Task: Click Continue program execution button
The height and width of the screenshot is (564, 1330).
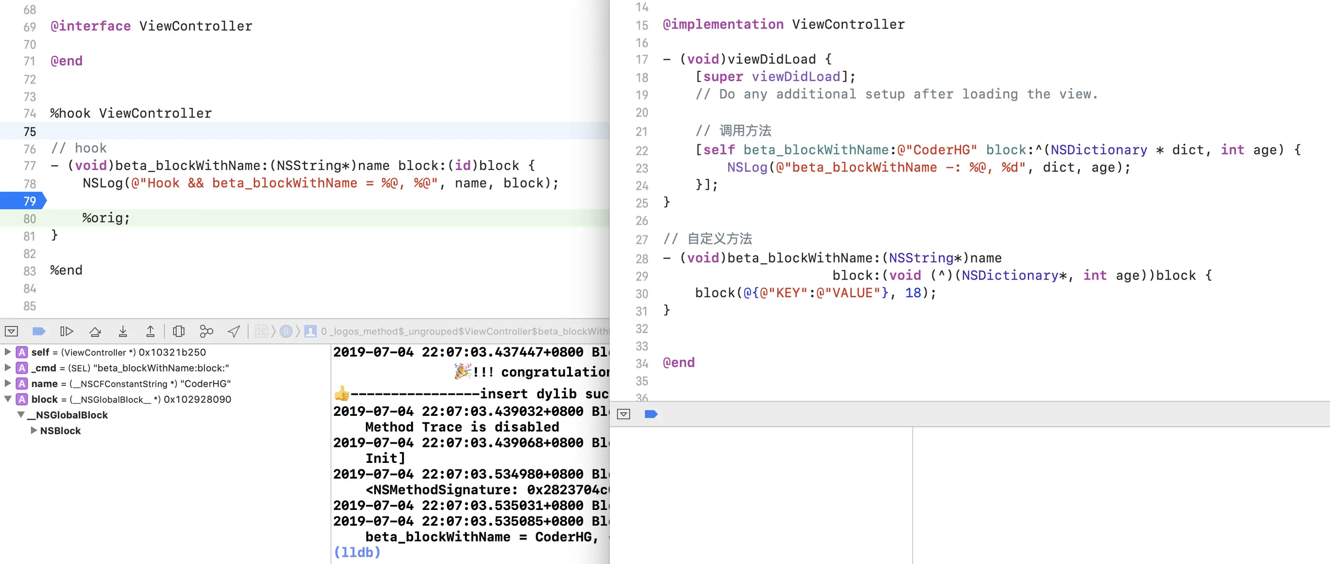Action: coord(66,331)
